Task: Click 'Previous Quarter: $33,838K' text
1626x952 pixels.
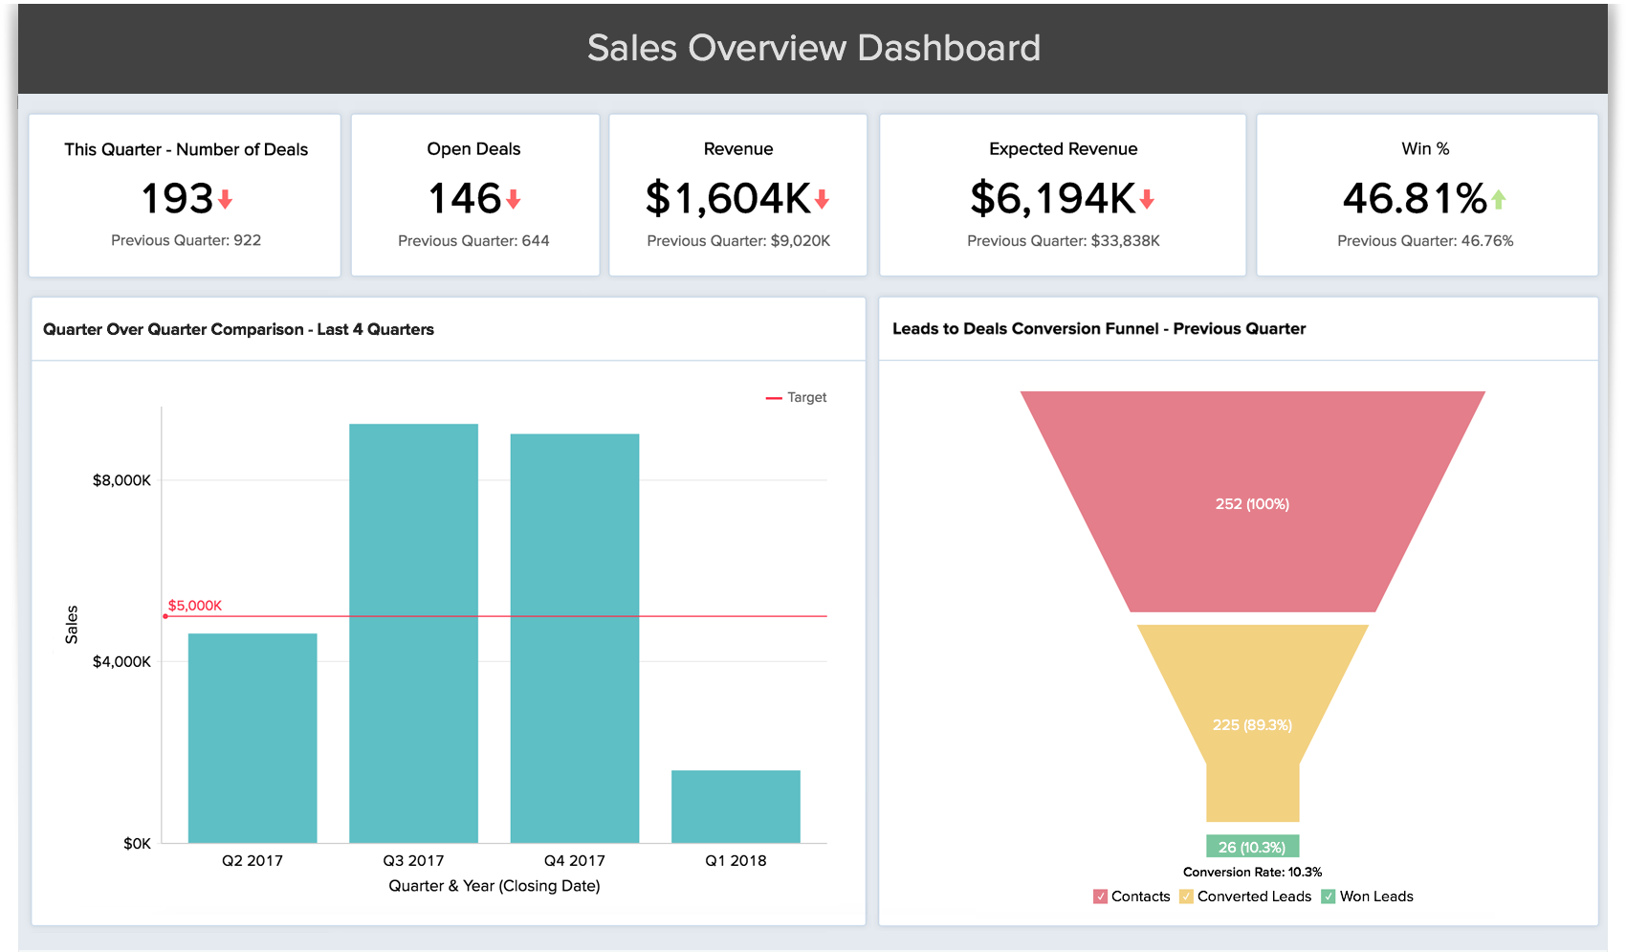Action: tap(1064, 240)
